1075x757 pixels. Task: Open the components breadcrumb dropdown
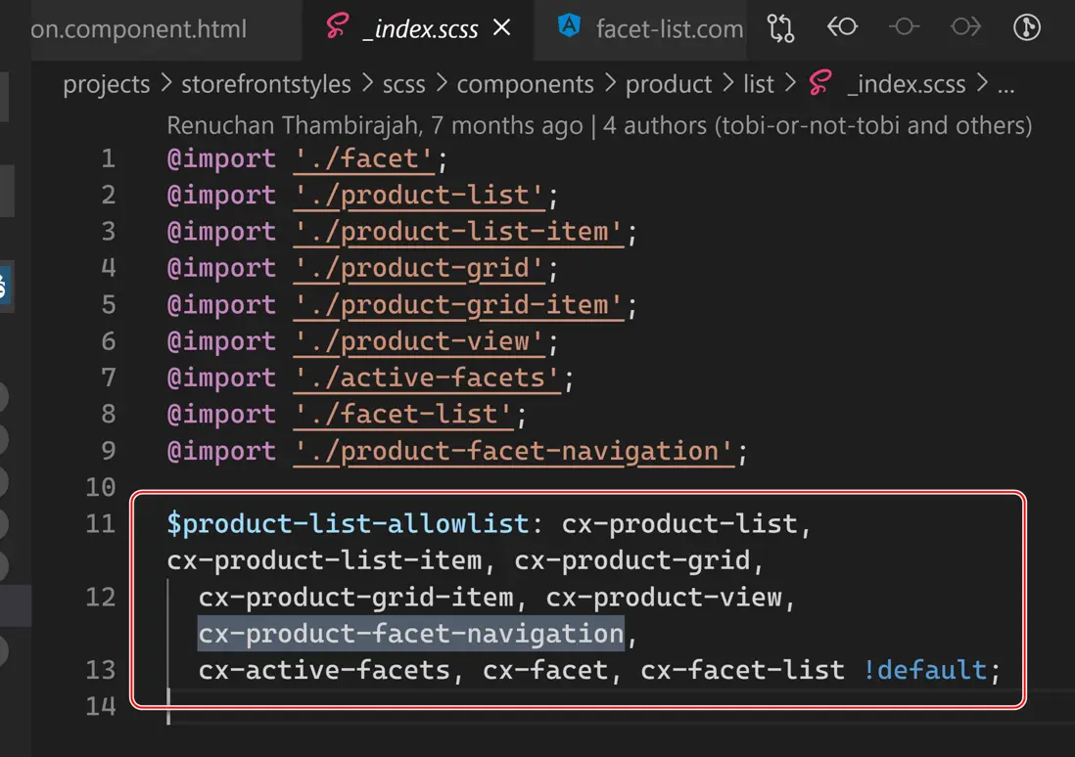tap(525, 84)
